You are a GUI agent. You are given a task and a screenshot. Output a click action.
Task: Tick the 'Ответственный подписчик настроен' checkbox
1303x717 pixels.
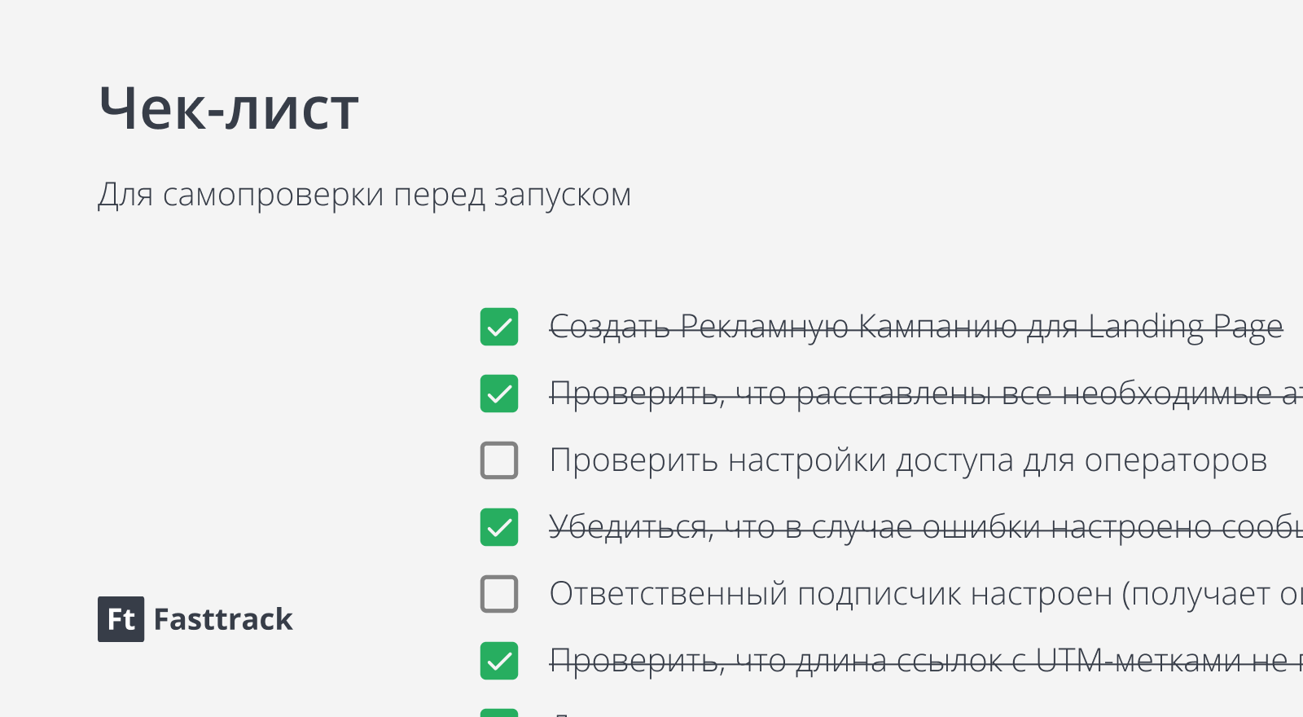(x=499, y=594)
